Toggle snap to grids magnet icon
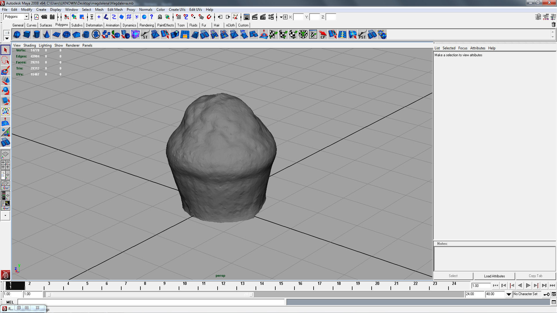The width and height of the screenshot is (557, 313). click(x=178, y=17)
